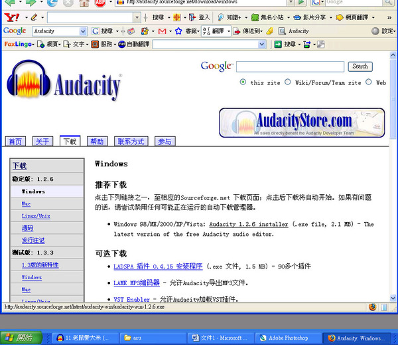Click the browser Home icon
Image resolution: width=398 pixels, height=345 pixels.
coord(84,3)
